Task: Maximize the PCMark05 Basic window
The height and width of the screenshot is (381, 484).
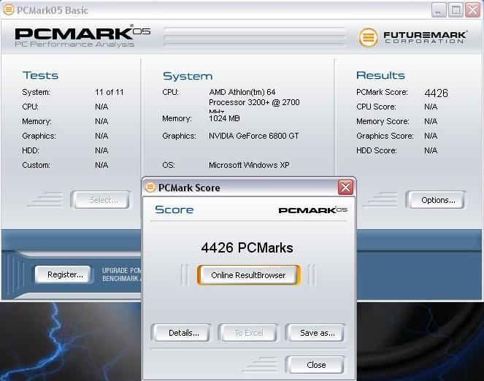Action: tap(456, 10)
